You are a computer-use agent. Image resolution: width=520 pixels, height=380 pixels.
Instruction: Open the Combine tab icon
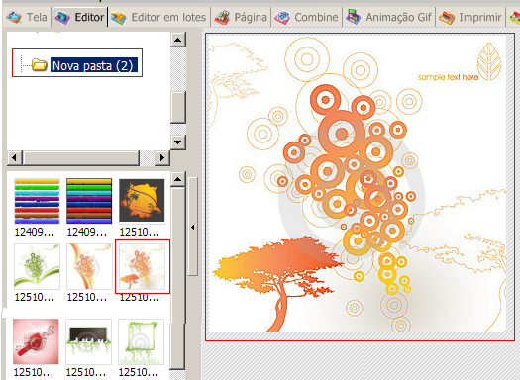coord(282,17)
